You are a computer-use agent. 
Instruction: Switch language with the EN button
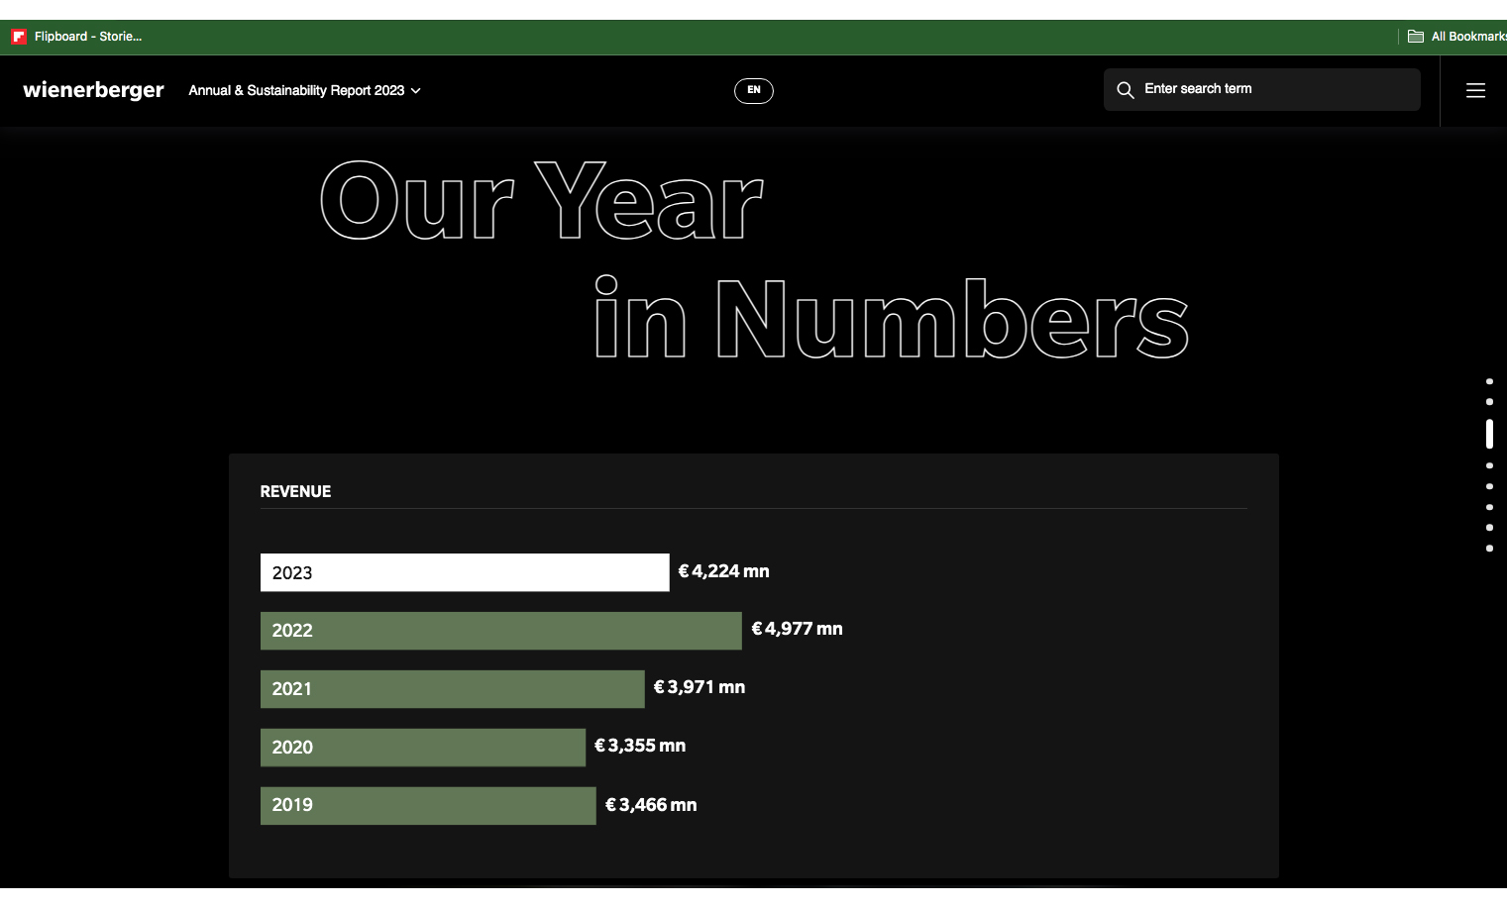pyautogui.click(x=754, y=90)
